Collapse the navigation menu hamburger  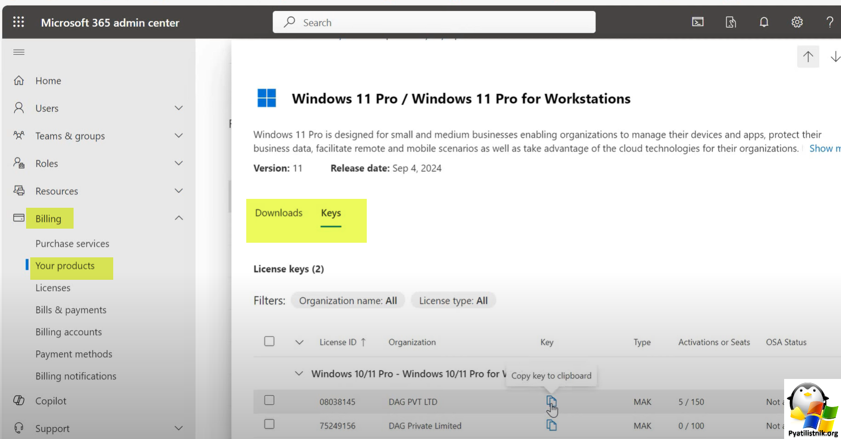coord(19,52)
